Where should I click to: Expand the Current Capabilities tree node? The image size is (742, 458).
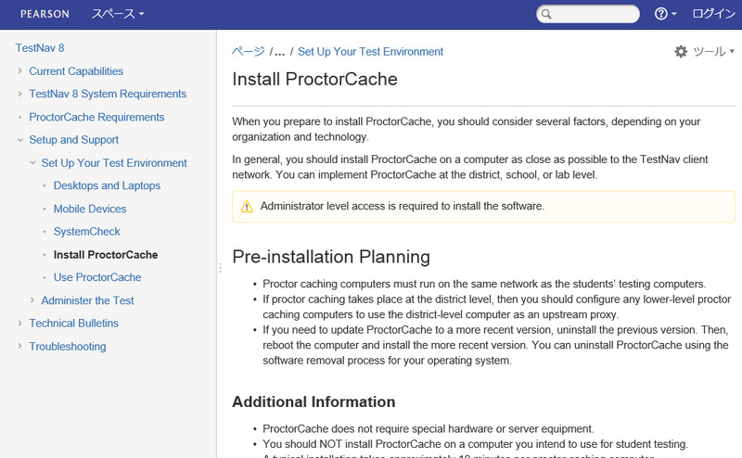click(20, 71)
